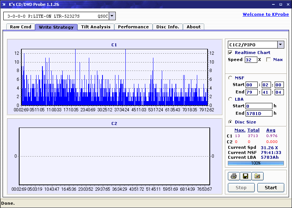Open the Tilt Analysis tab
This screenshot has height=208, width=292.
(96, 27)
